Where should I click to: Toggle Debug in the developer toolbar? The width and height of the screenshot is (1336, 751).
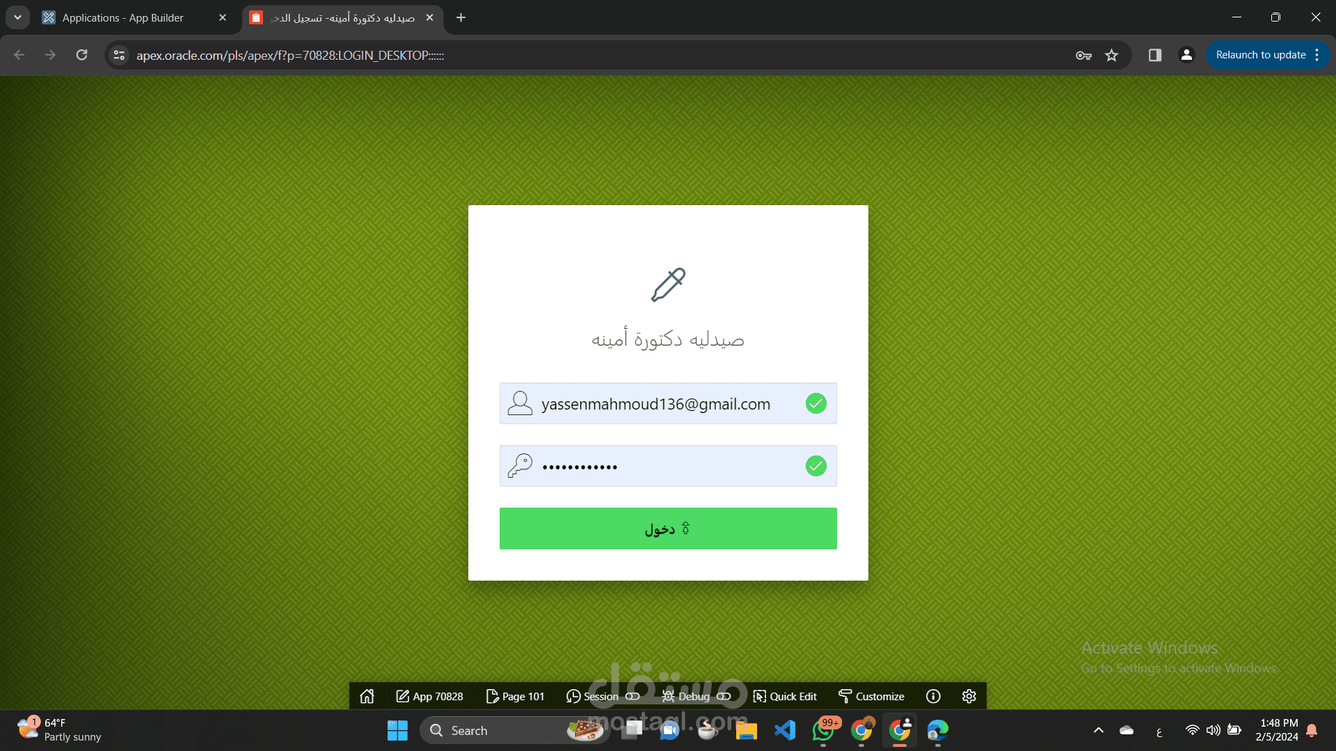click(x=696, y=696)
